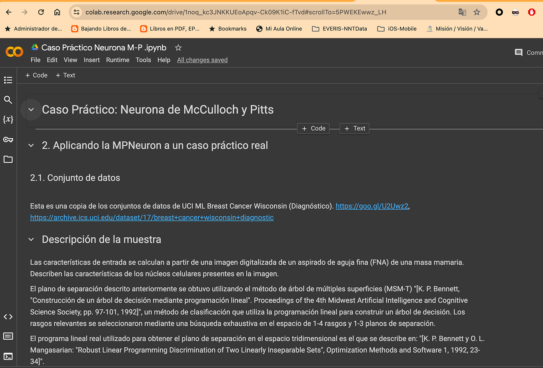Collapse the McCulloch y Pitts section

coord(31,109)
